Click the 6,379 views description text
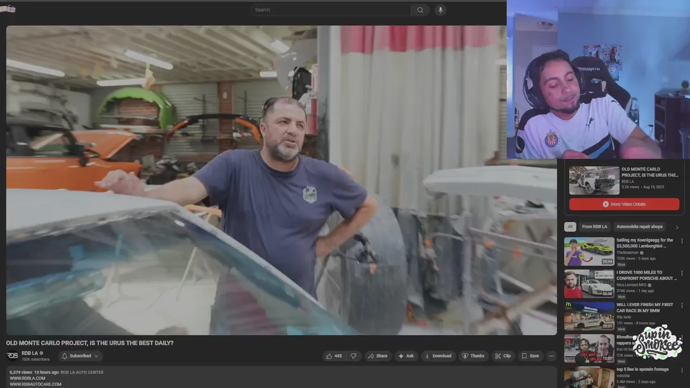The width and height of the screenshot is (690, 388). click(x=21, y=372)
